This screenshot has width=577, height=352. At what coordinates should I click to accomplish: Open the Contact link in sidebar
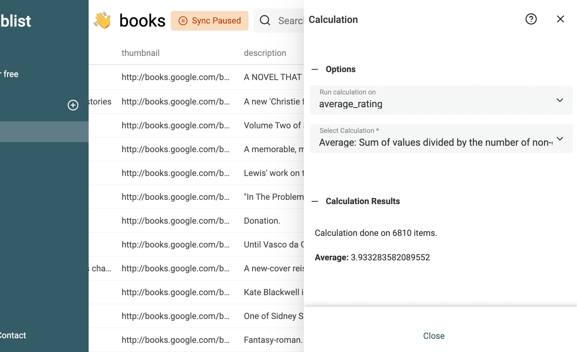[x=13, y=335]
